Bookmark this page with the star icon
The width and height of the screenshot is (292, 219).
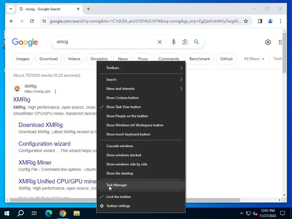point(246,21)
